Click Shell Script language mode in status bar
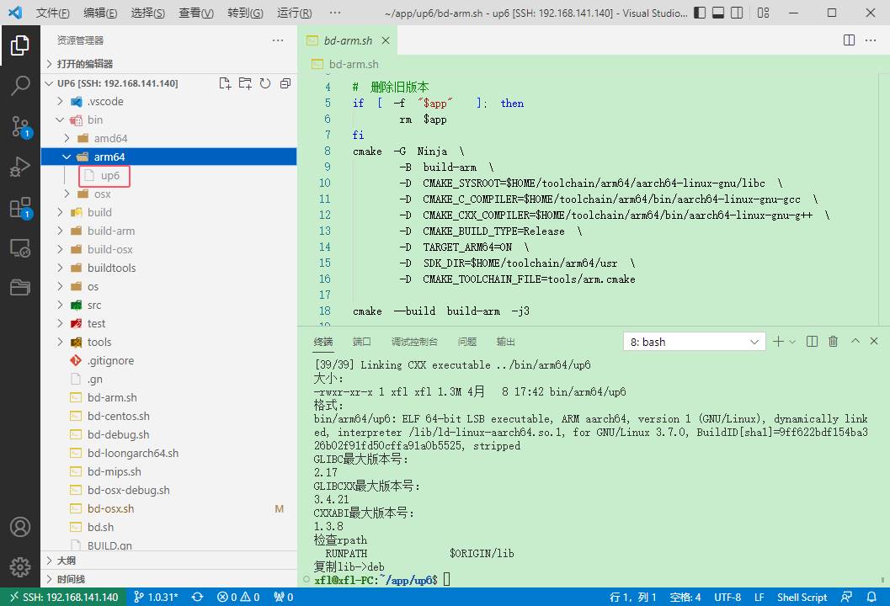 pyautogui.click(x=802, y=597)
